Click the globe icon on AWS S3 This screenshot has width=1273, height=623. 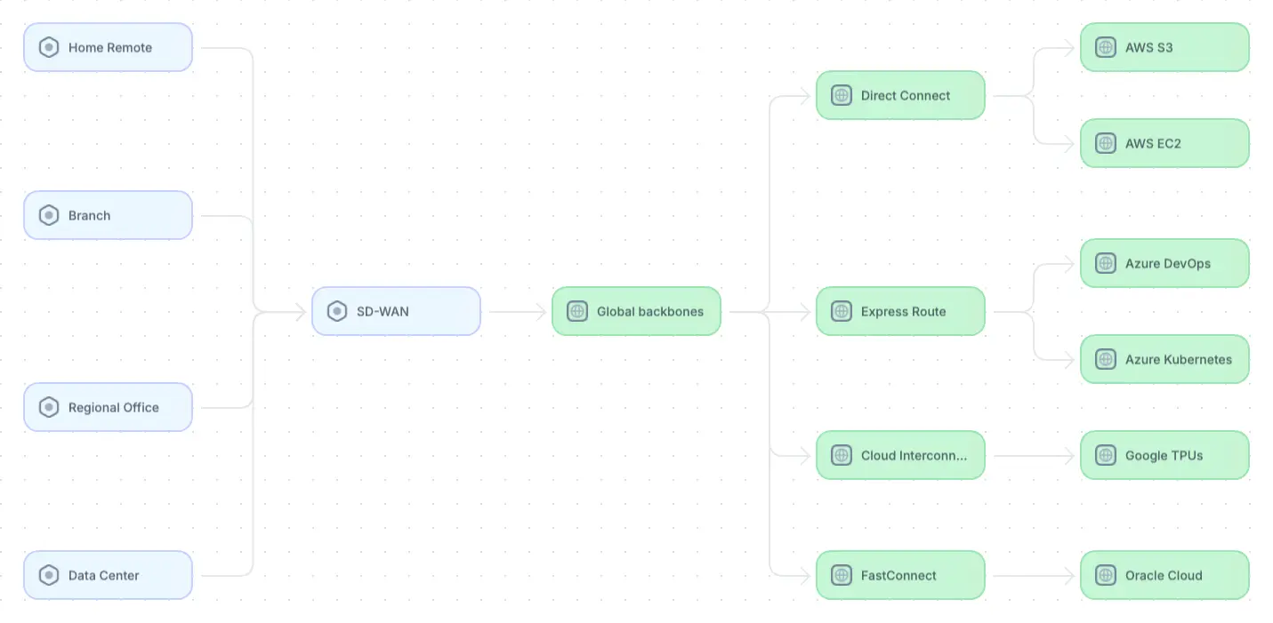1106,48
